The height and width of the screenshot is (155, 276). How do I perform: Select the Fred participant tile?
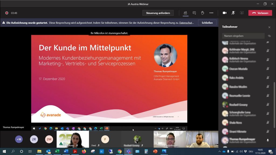point(105,139)
